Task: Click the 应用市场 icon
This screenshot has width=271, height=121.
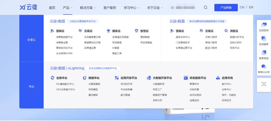Action: [x=218, y=78]
